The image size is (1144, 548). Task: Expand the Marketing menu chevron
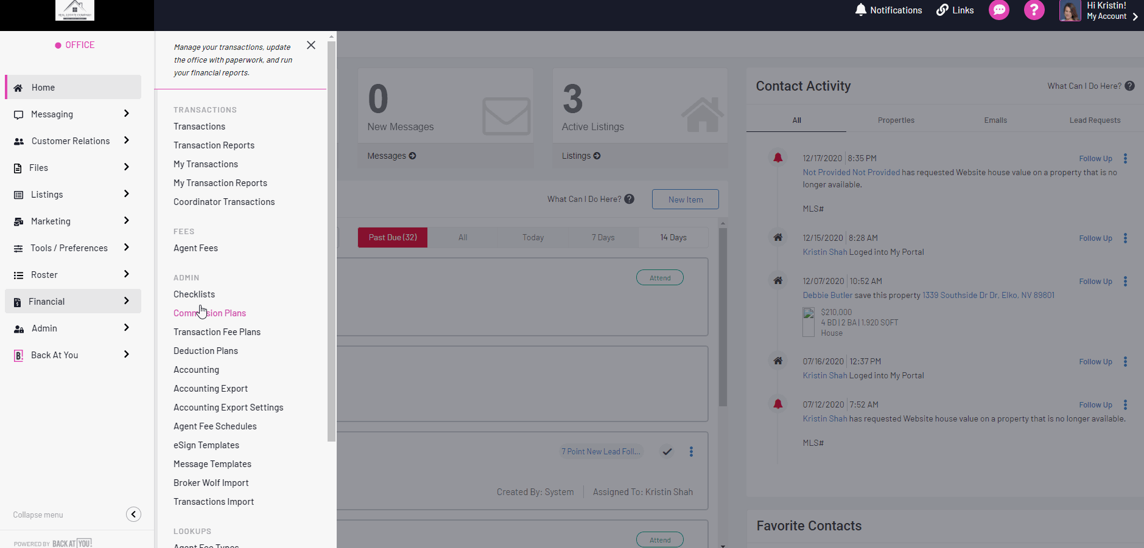[x=126, y=221]
